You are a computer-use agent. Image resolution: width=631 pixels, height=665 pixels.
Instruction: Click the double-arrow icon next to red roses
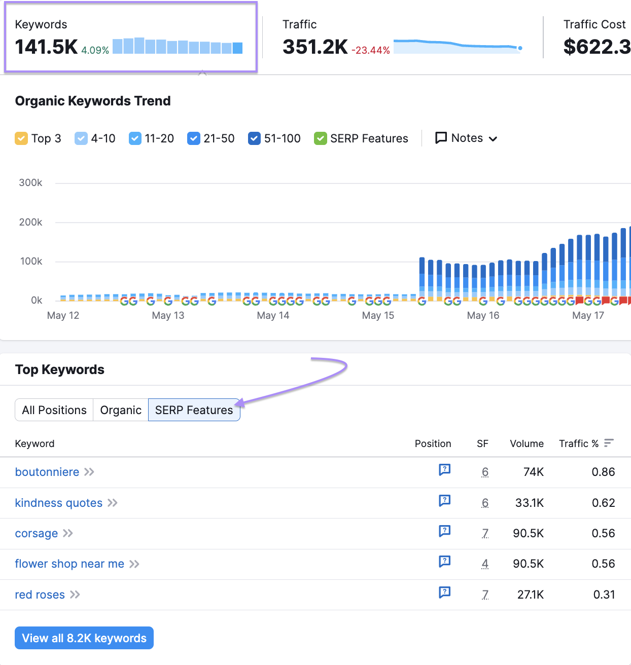75,595
